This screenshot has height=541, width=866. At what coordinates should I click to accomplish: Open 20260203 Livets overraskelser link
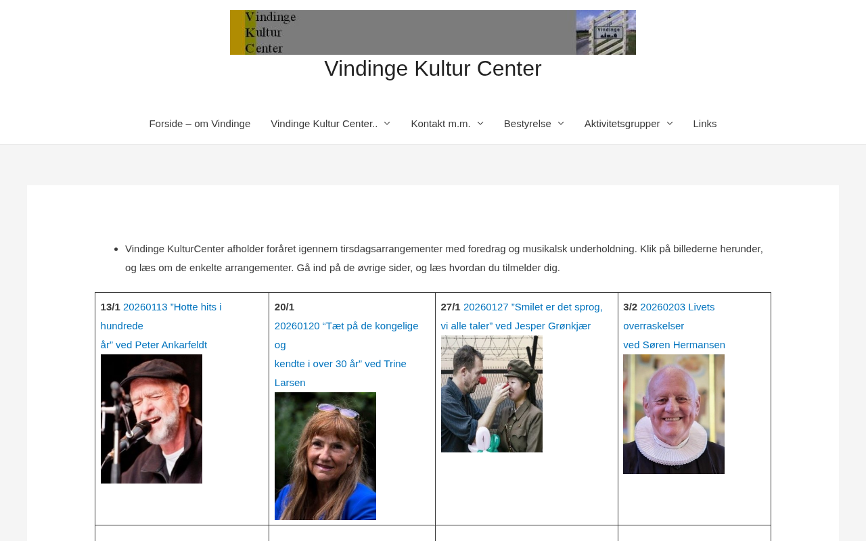(x=674, y=326)
